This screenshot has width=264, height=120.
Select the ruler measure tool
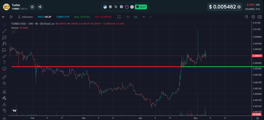(4, 77)
